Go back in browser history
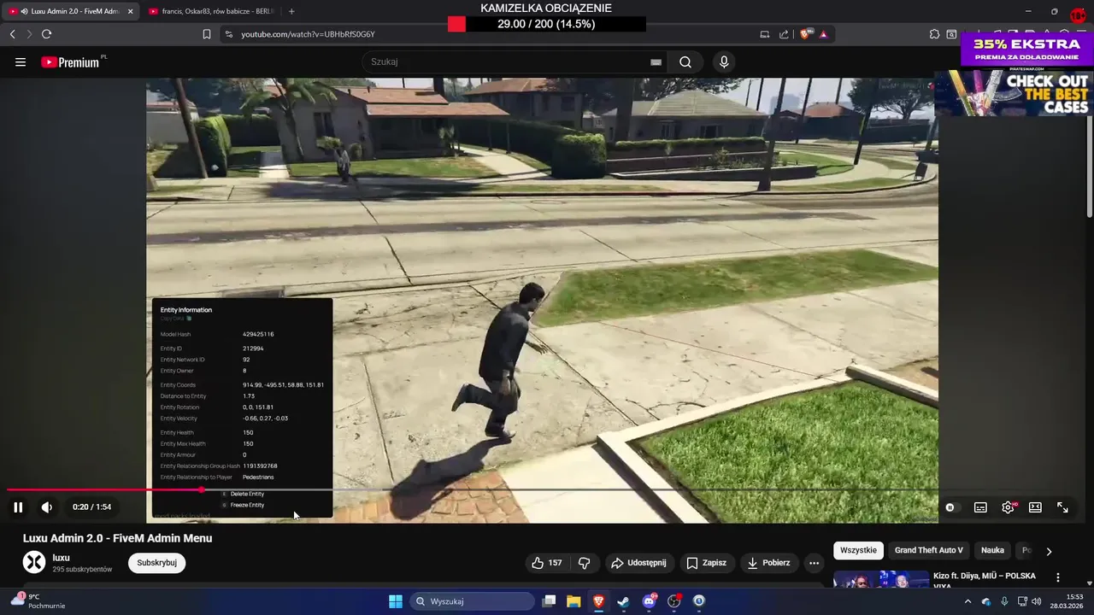The image size is (1094, 615). (12, 34)
